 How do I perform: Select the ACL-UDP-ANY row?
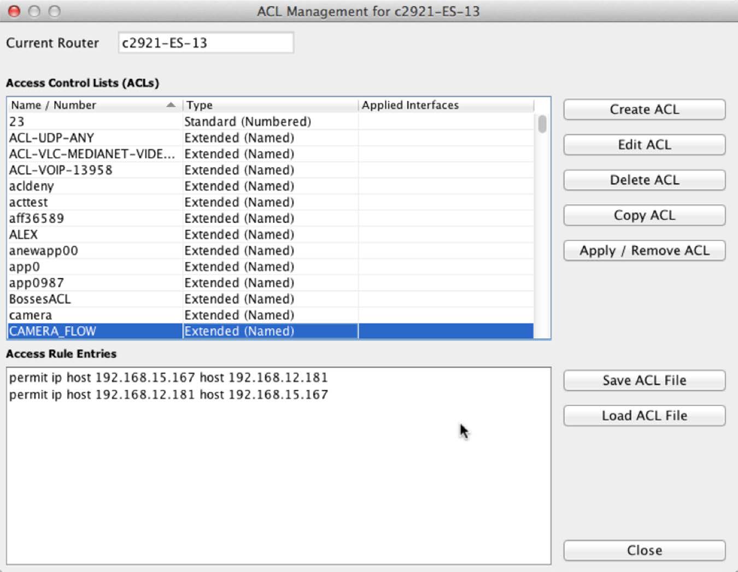(52, 138)
